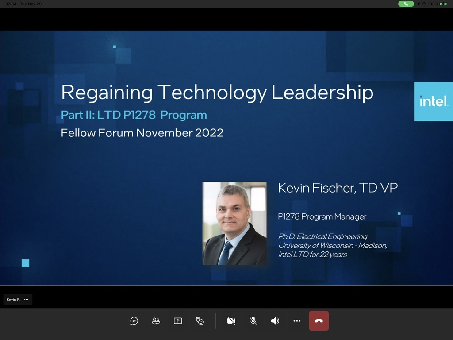Open the reactions and raise hand menu
Screen dimensions: 453x340
pyautogui.click(x=200, y=321)
